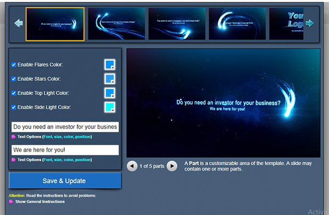
Task: Select the second slide thumbnail
Action: 116,24
